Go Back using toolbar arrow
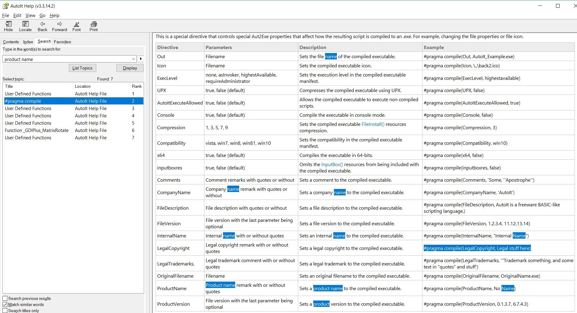This screenshot has width=577, height=313. click(x=42, y=26)
